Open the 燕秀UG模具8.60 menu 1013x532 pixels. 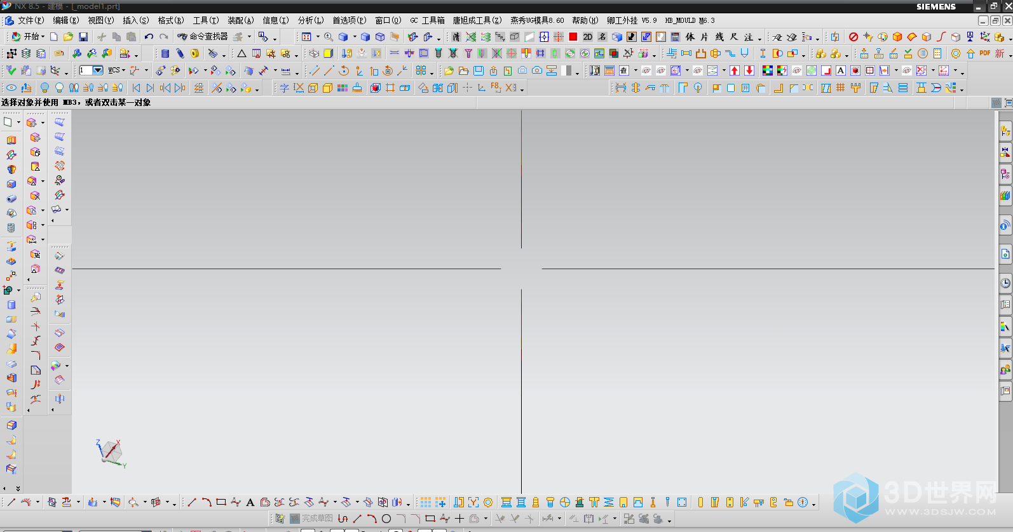(x=537, y=20)
